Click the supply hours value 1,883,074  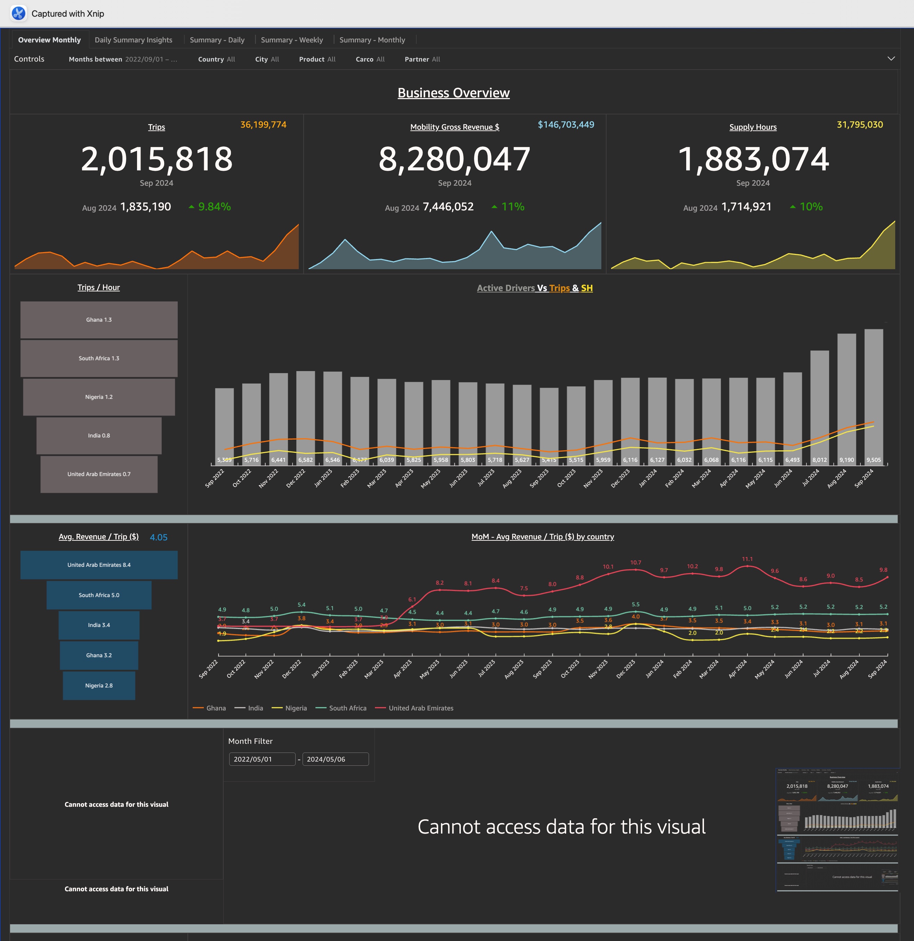click(x=753, y=159)
